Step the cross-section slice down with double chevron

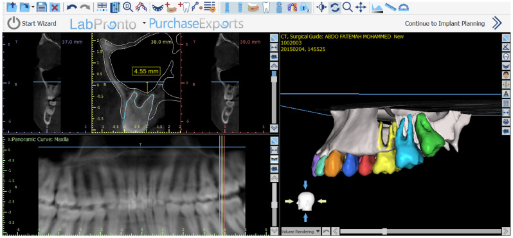coord(274,128)
